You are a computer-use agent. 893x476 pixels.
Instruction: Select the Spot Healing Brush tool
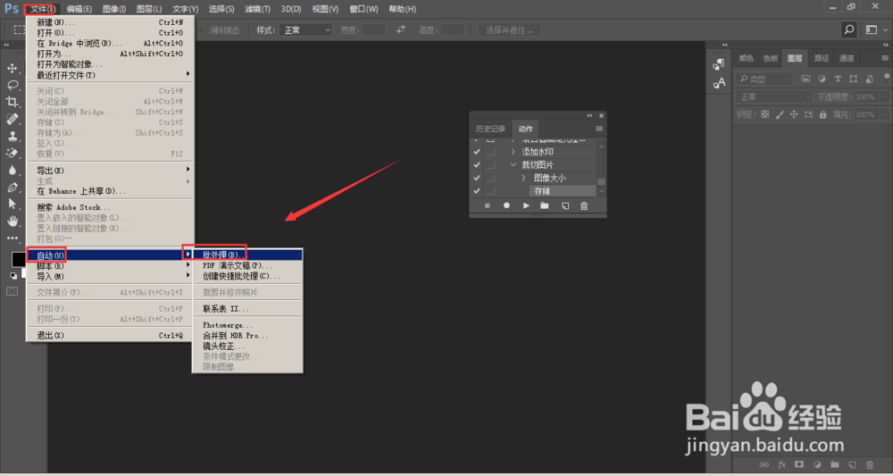[x=12, y=119]
